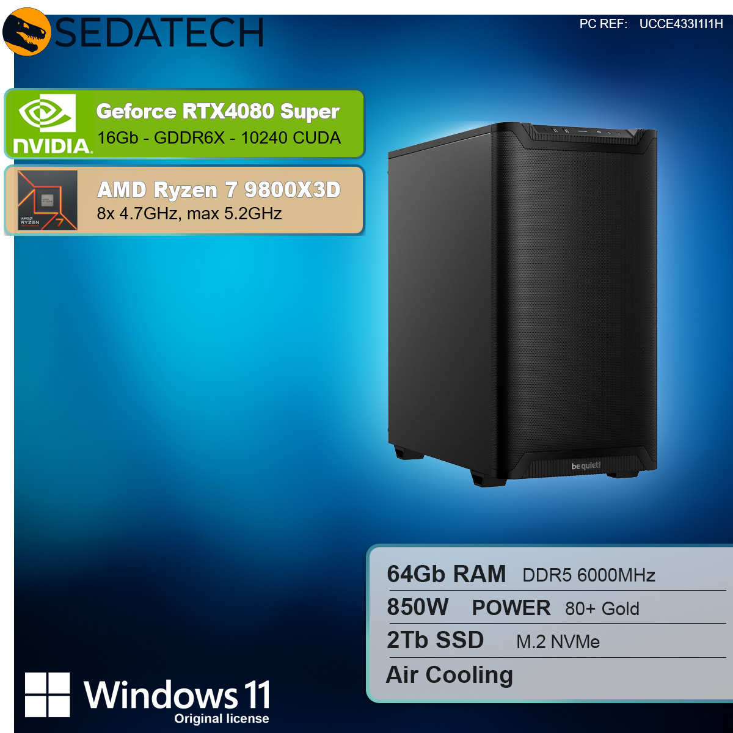The height and width of the screenshot is (733, 733).
Task: Click the 850W POWER spec row
Action: pyautogui.click(x=556, y=608)
